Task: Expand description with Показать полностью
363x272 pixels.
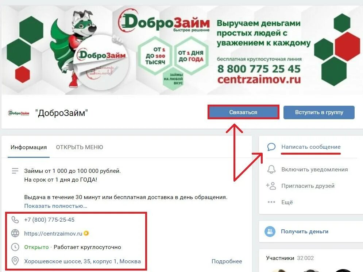Action: [55, 206]
